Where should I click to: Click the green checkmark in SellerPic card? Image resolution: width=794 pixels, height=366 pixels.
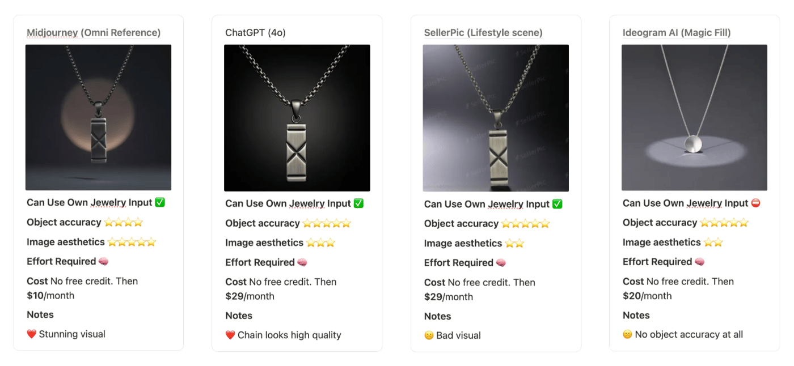(558, 204)
